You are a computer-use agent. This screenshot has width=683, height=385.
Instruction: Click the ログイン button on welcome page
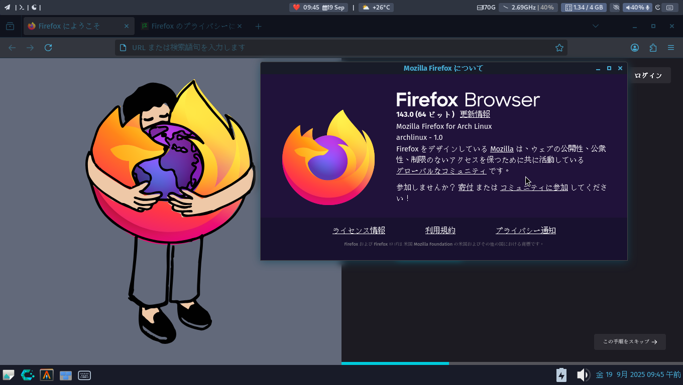[x=649, y=76]
